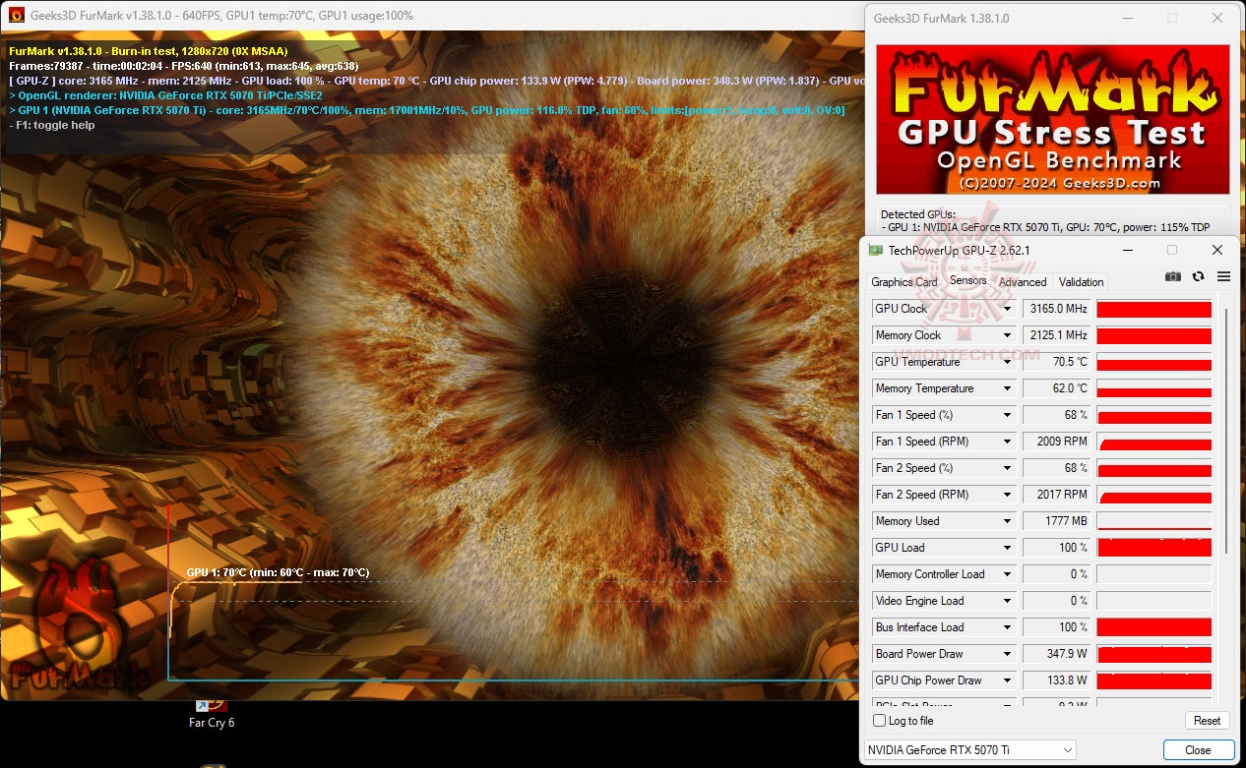Image resolution: width=1246 pixels, height=768 pixels.
Task: Enable the Log to file checkbox
Action: (x=879, y=721)
